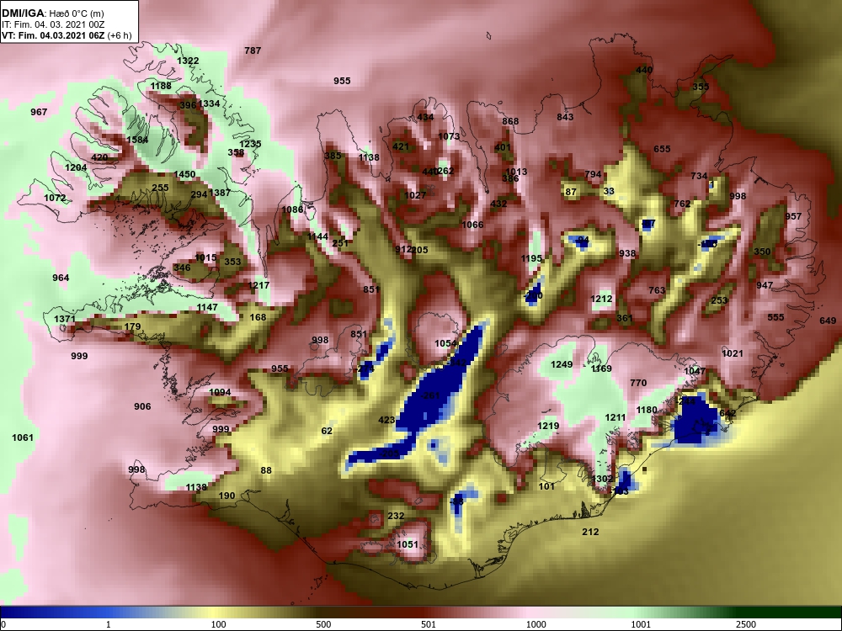Select the value 1195 on the map

click(531, 258)
